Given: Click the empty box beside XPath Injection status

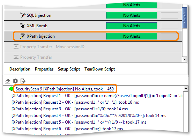Looking at the screenshot, I should tap(170, 36).
